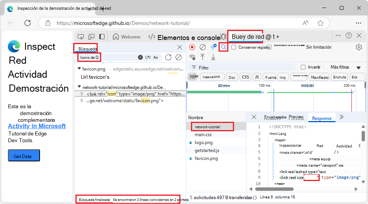This screenshot has height=204, width=368.
Task: Refresh the search results icon
Action: [168, 57]
